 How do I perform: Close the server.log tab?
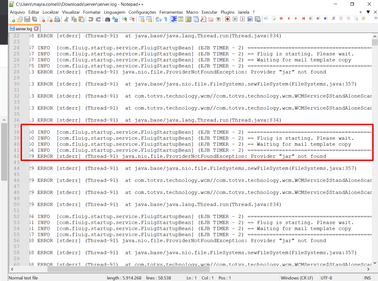point(36,29)
